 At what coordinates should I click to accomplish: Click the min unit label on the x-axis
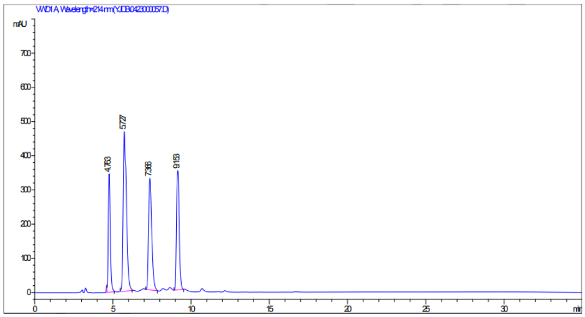pos(578,309)
